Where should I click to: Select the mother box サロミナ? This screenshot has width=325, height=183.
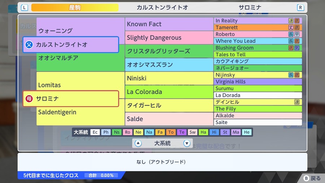pos(71,99)
